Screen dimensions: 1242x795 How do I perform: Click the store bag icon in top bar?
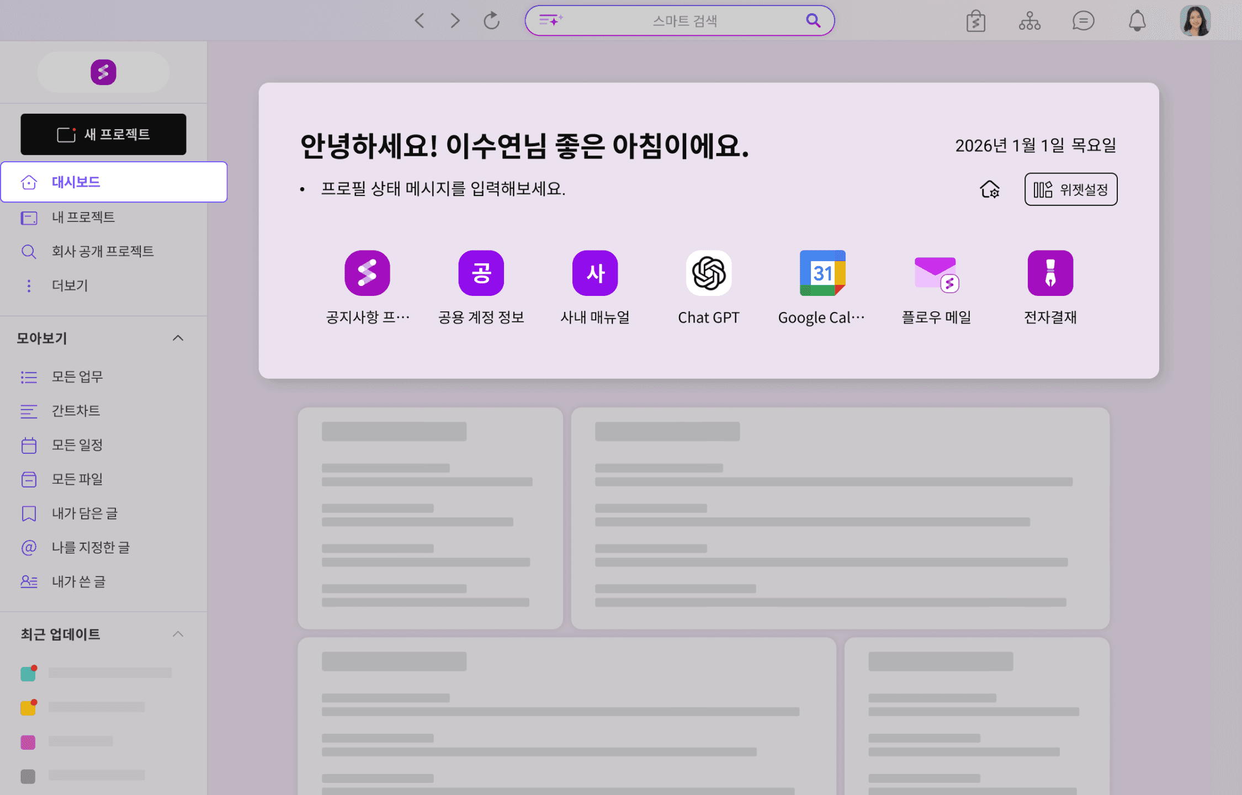coord(976,21)
